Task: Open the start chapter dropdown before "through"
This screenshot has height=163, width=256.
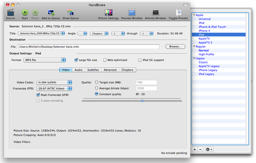Action: point(118,34)
